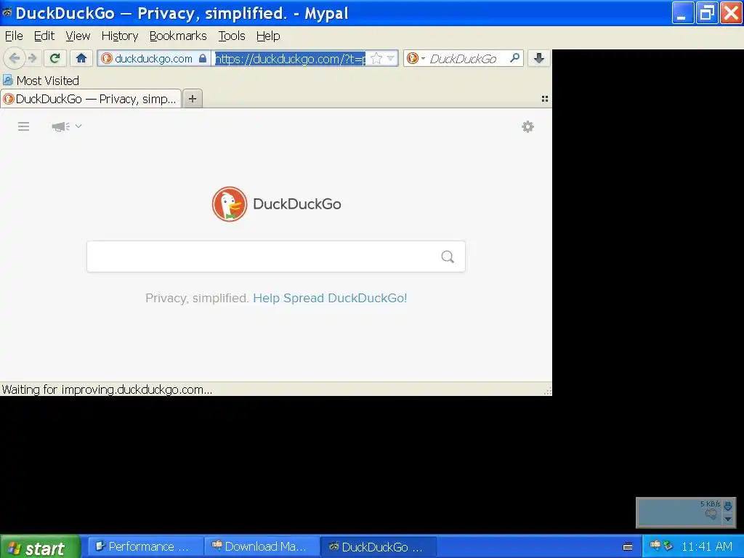Open the History menu

pyautogui.click(x=120, y=36)
